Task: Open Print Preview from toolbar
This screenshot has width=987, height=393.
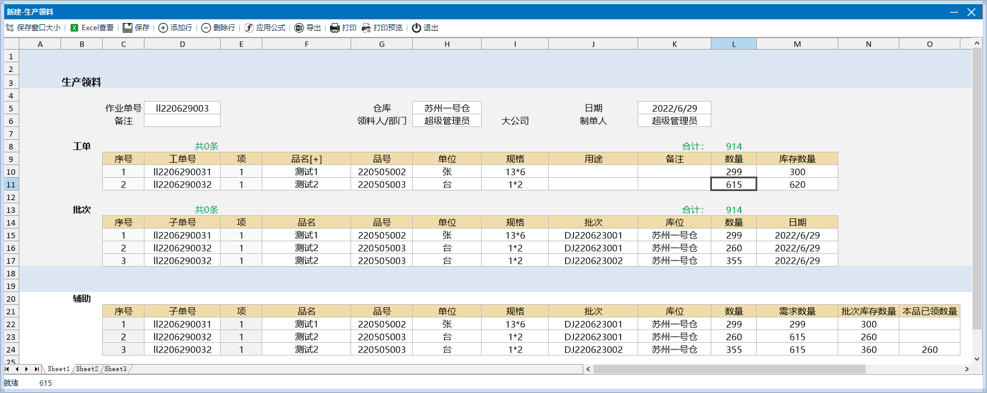Action: pyautogui.click(x=366, y=28)
